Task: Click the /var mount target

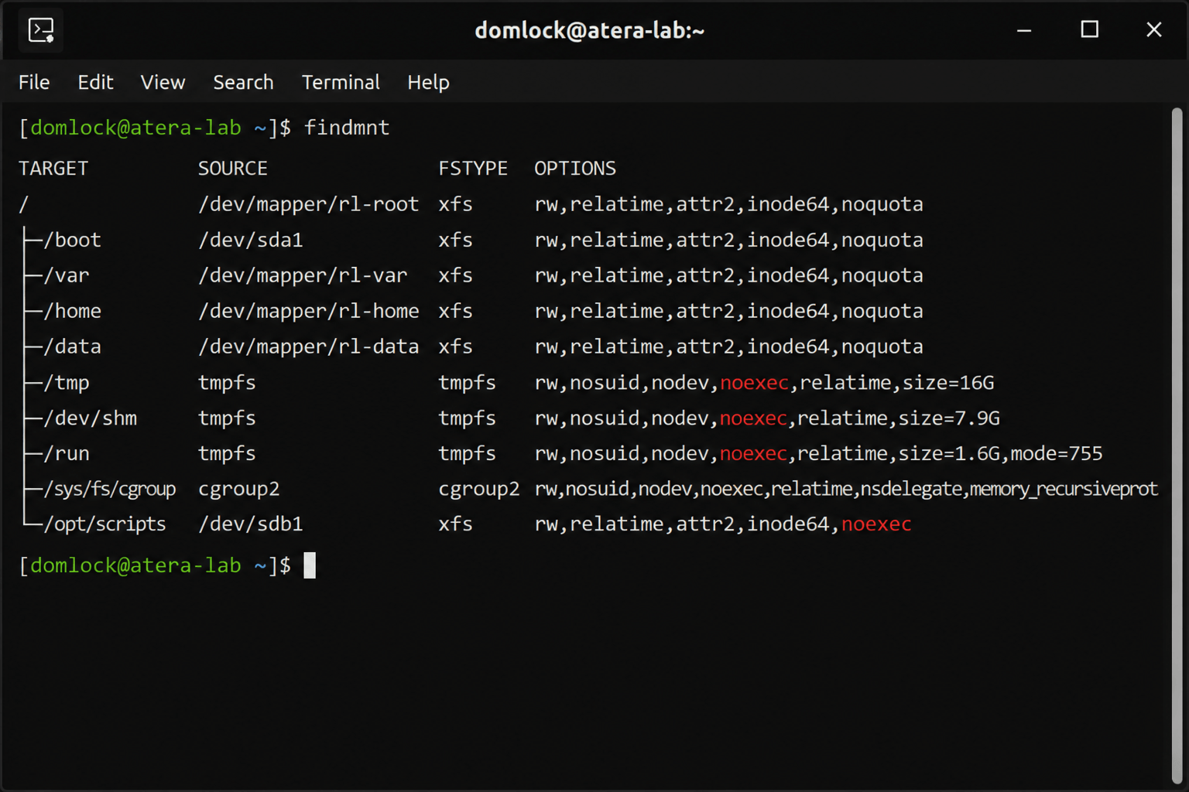Action: click(67, 275)
